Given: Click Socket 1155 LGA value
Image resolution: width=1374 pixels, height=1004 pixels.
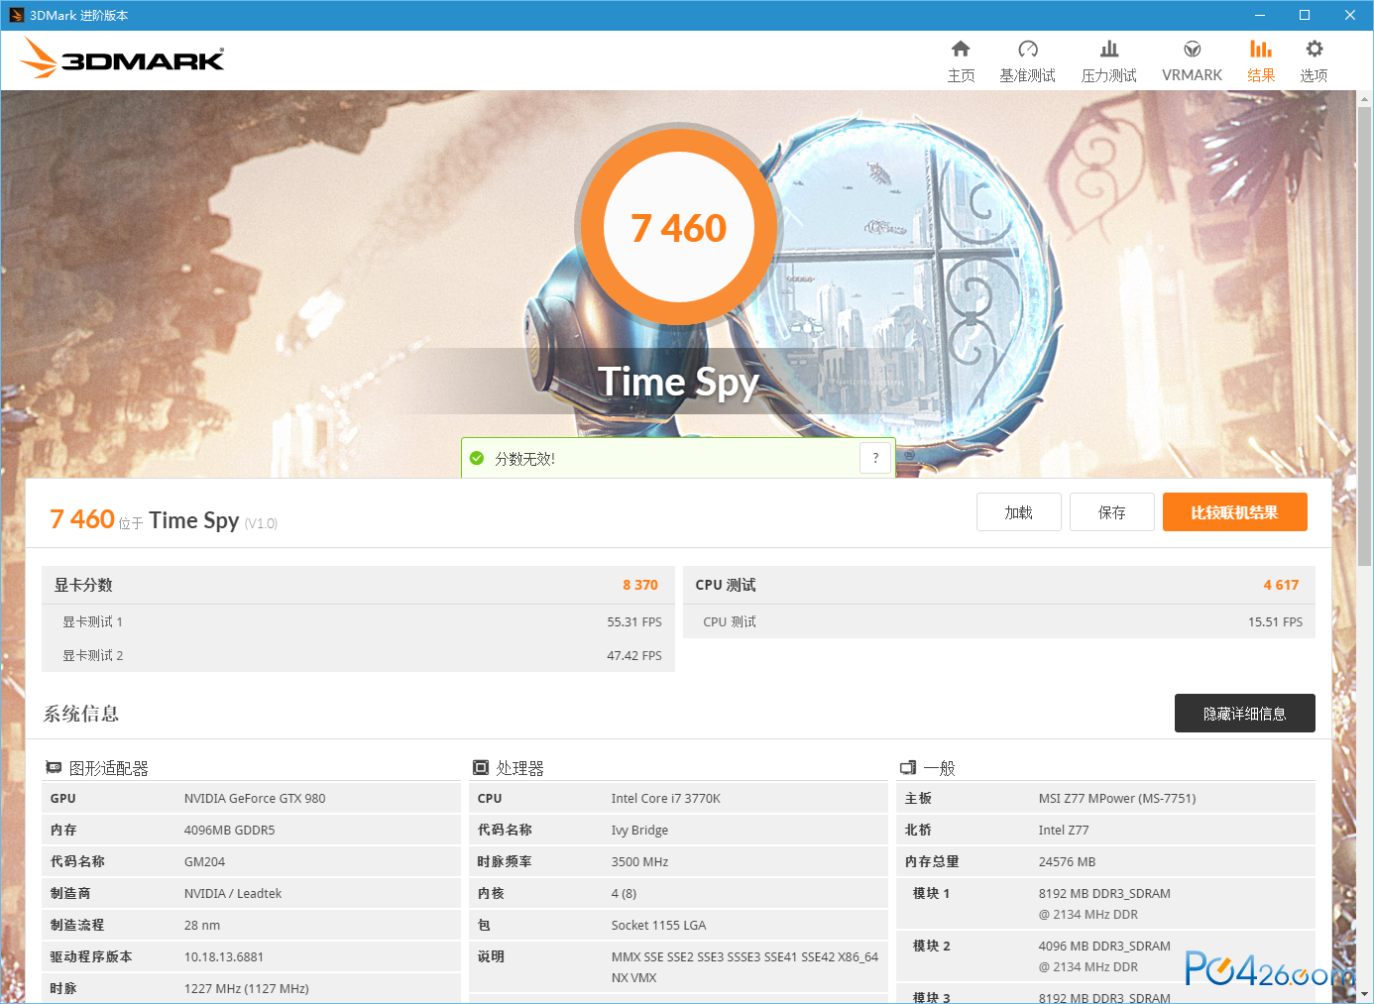Looking at the screenshot, I should [x=658, y=925].
